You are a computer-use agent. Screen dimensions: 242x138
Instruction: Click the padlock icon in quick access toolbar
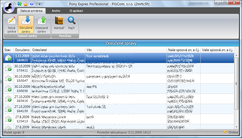26,4
